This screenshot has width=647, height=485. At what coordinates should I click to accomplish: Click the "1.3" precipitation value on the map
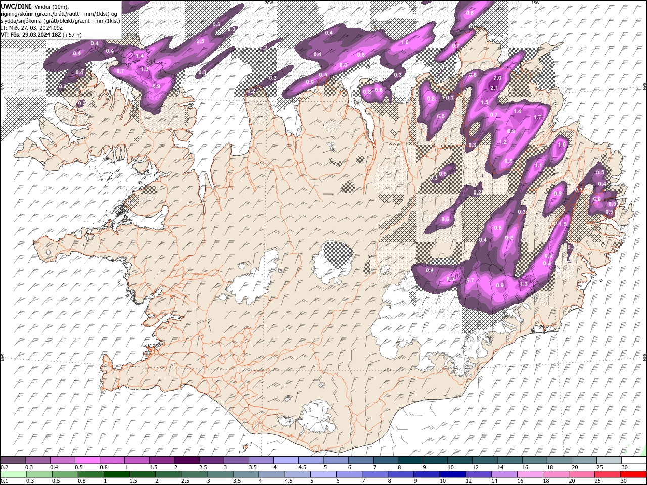click(x=524, y=284)
